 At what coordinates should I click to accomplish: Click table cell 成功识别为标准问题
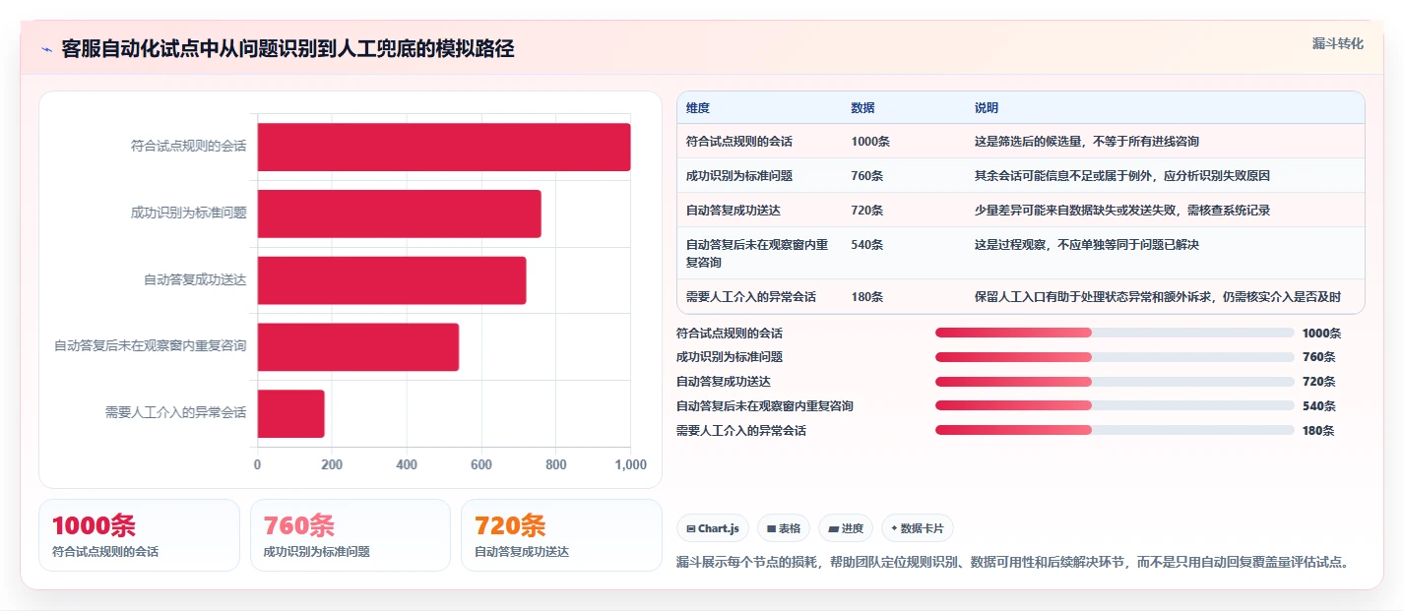click(739, 176)
